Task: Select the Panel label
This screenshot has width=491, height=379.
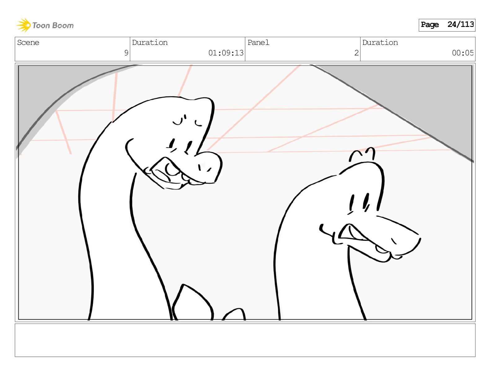Action: point(258,42)
